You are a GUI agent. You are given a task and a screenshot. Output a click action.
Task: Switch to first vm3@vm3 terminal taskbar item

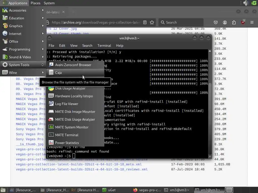coord(178,190)
